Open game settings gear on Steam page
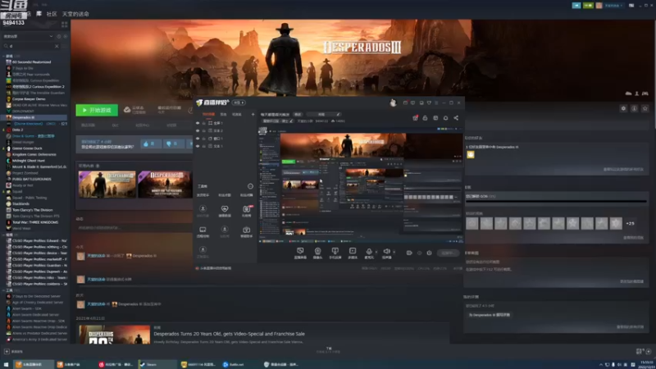Image resolution: width=656 pixels, height=369 pixels. coord(623,108)
